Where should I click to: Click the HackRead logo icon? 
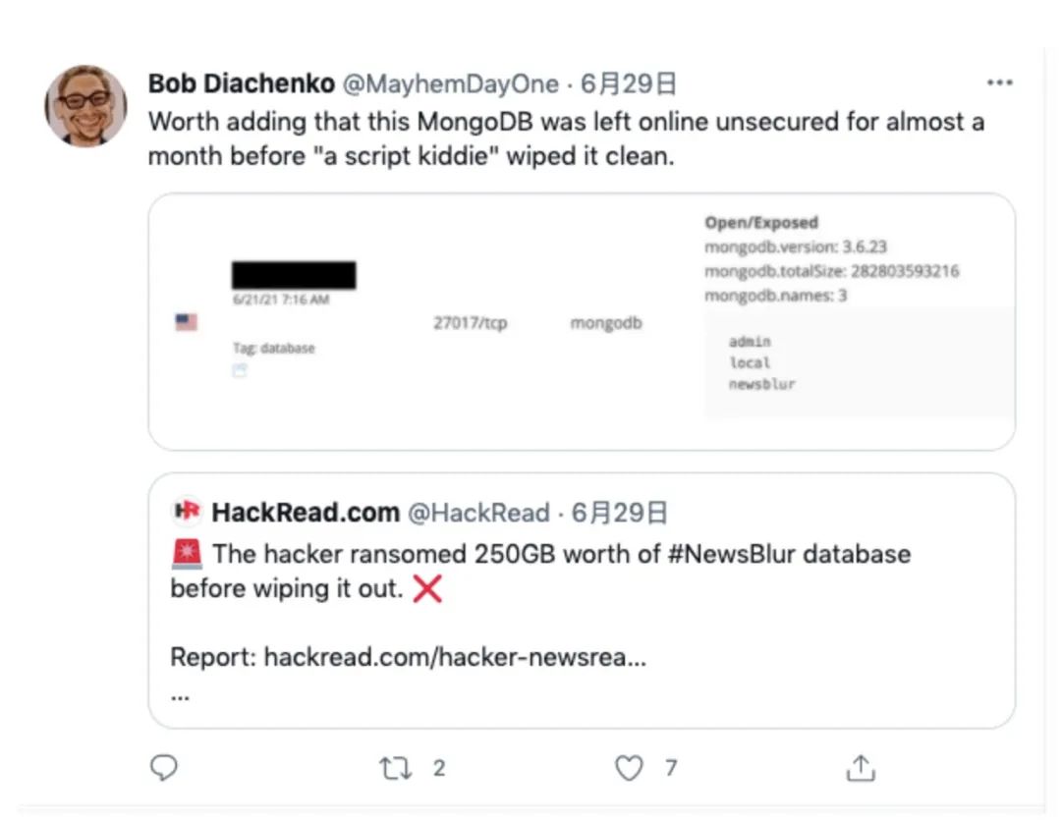click(186, 512)
